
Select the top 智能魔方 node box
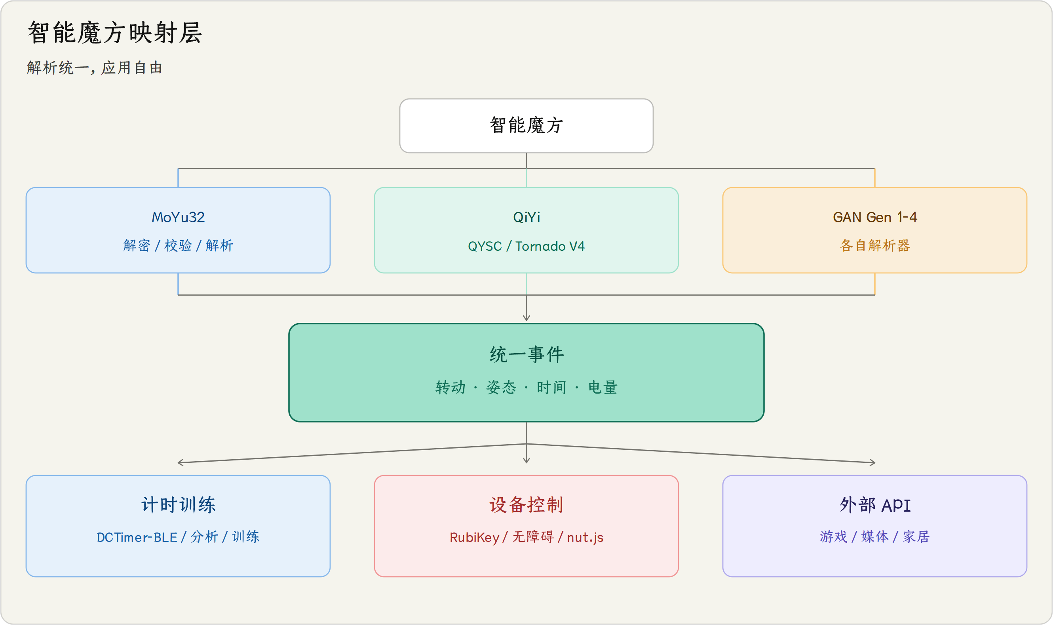coord(526,125)
